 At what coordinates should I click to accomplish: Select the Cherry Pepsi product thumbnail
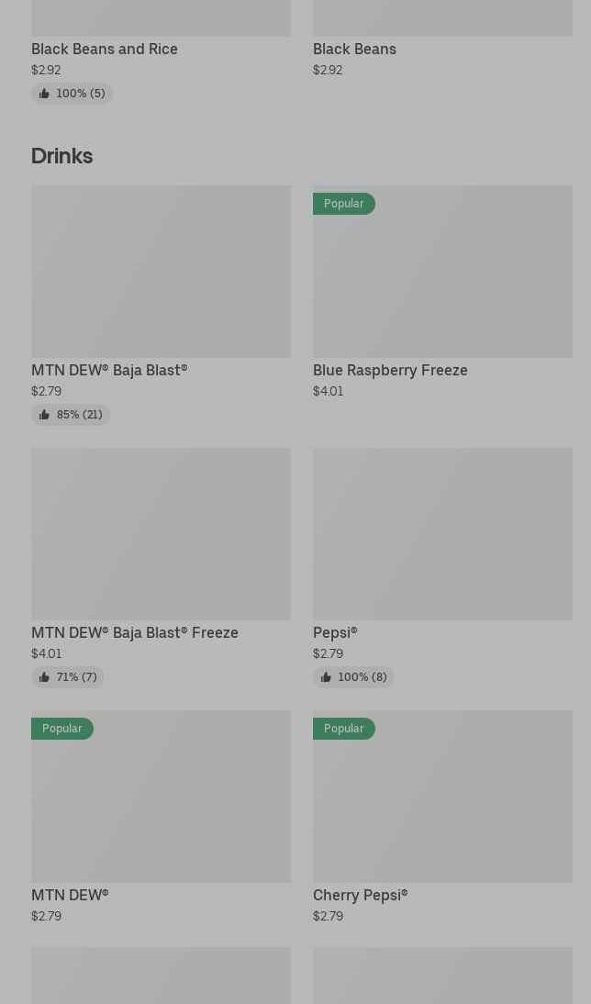pyautogui.click(x=442, y=797)
